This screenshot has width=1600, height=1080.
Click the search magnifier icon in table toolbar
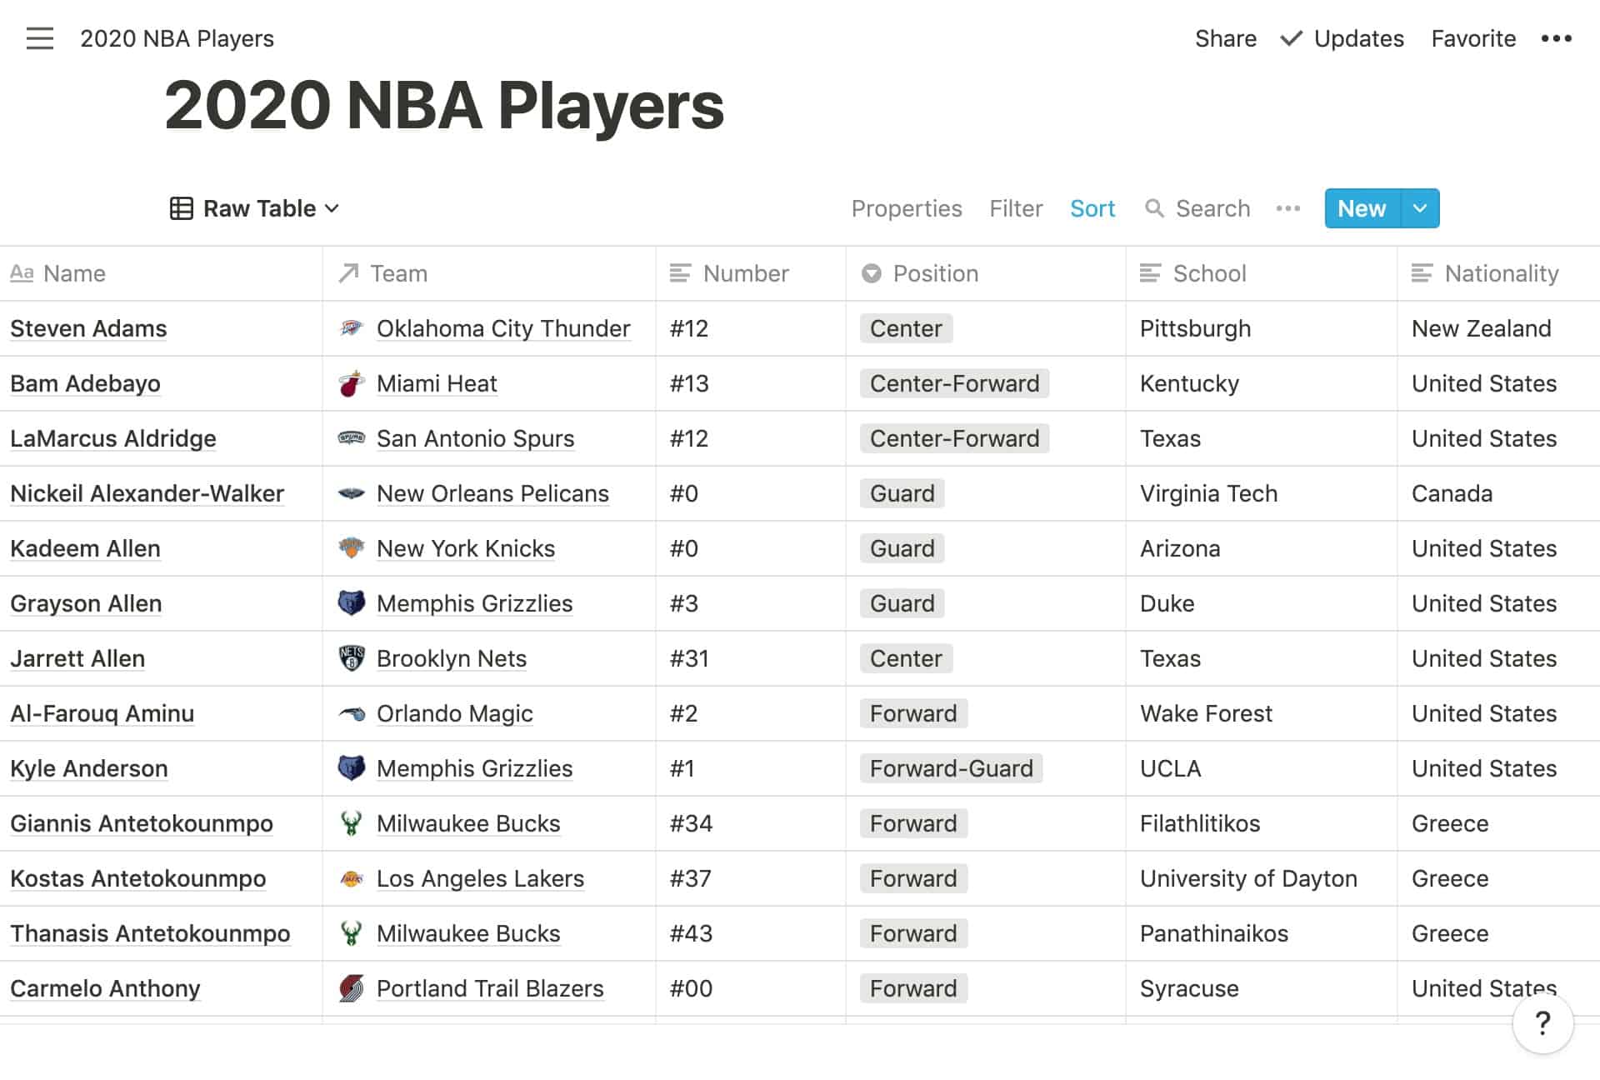[1156, 208]
